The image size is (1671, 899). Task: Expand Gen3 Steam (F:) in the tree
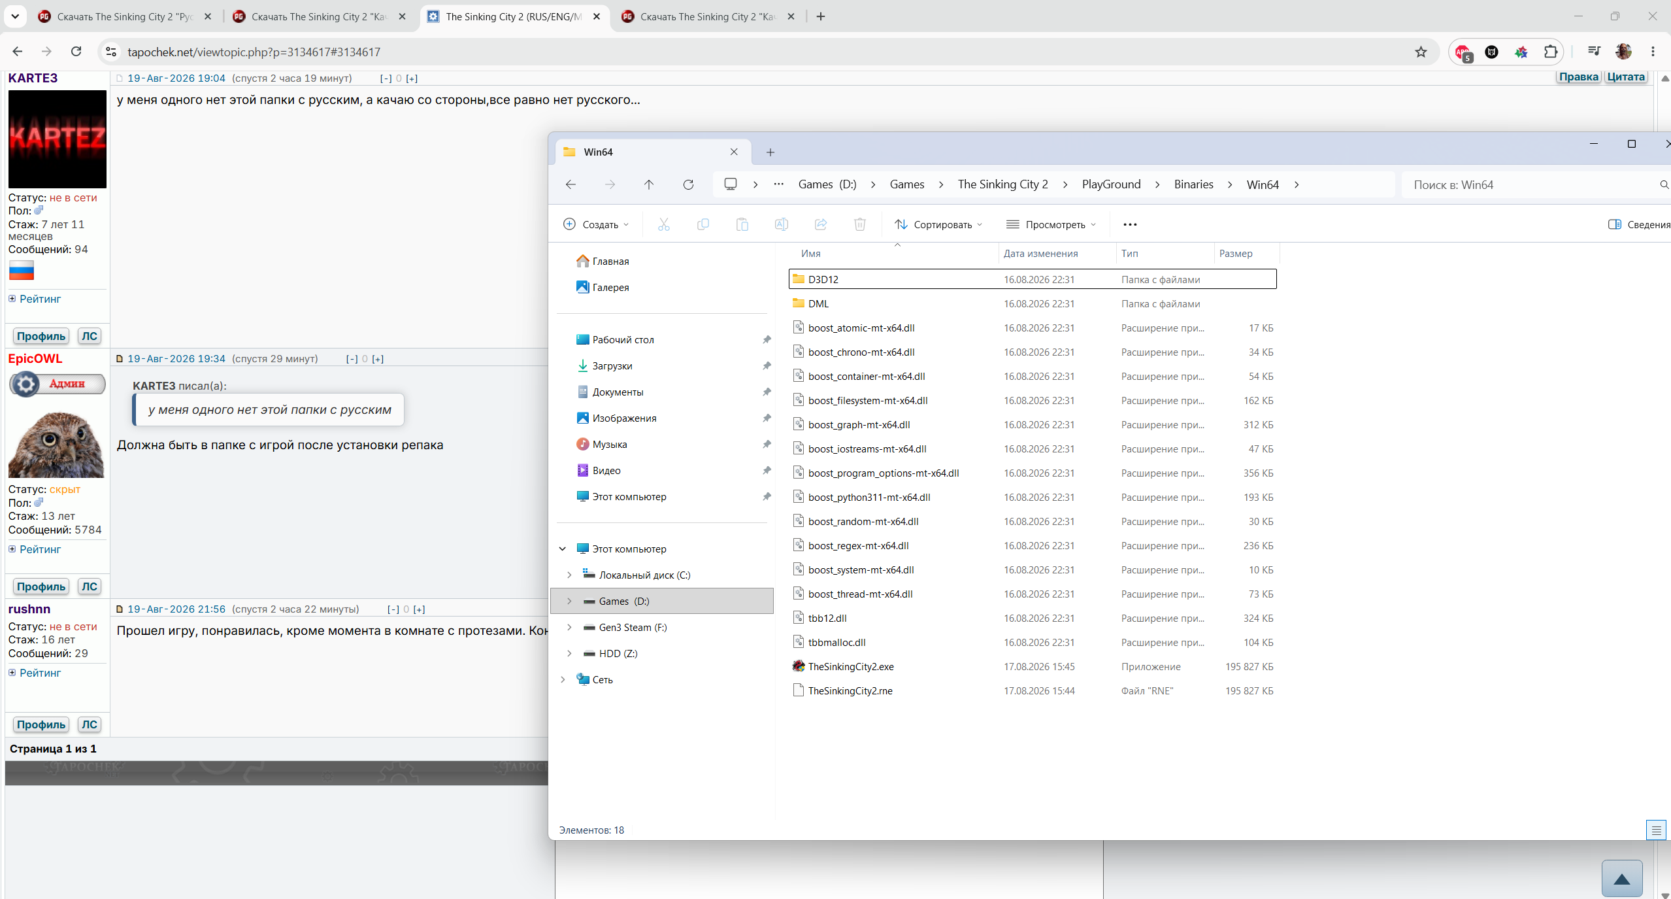569,627
